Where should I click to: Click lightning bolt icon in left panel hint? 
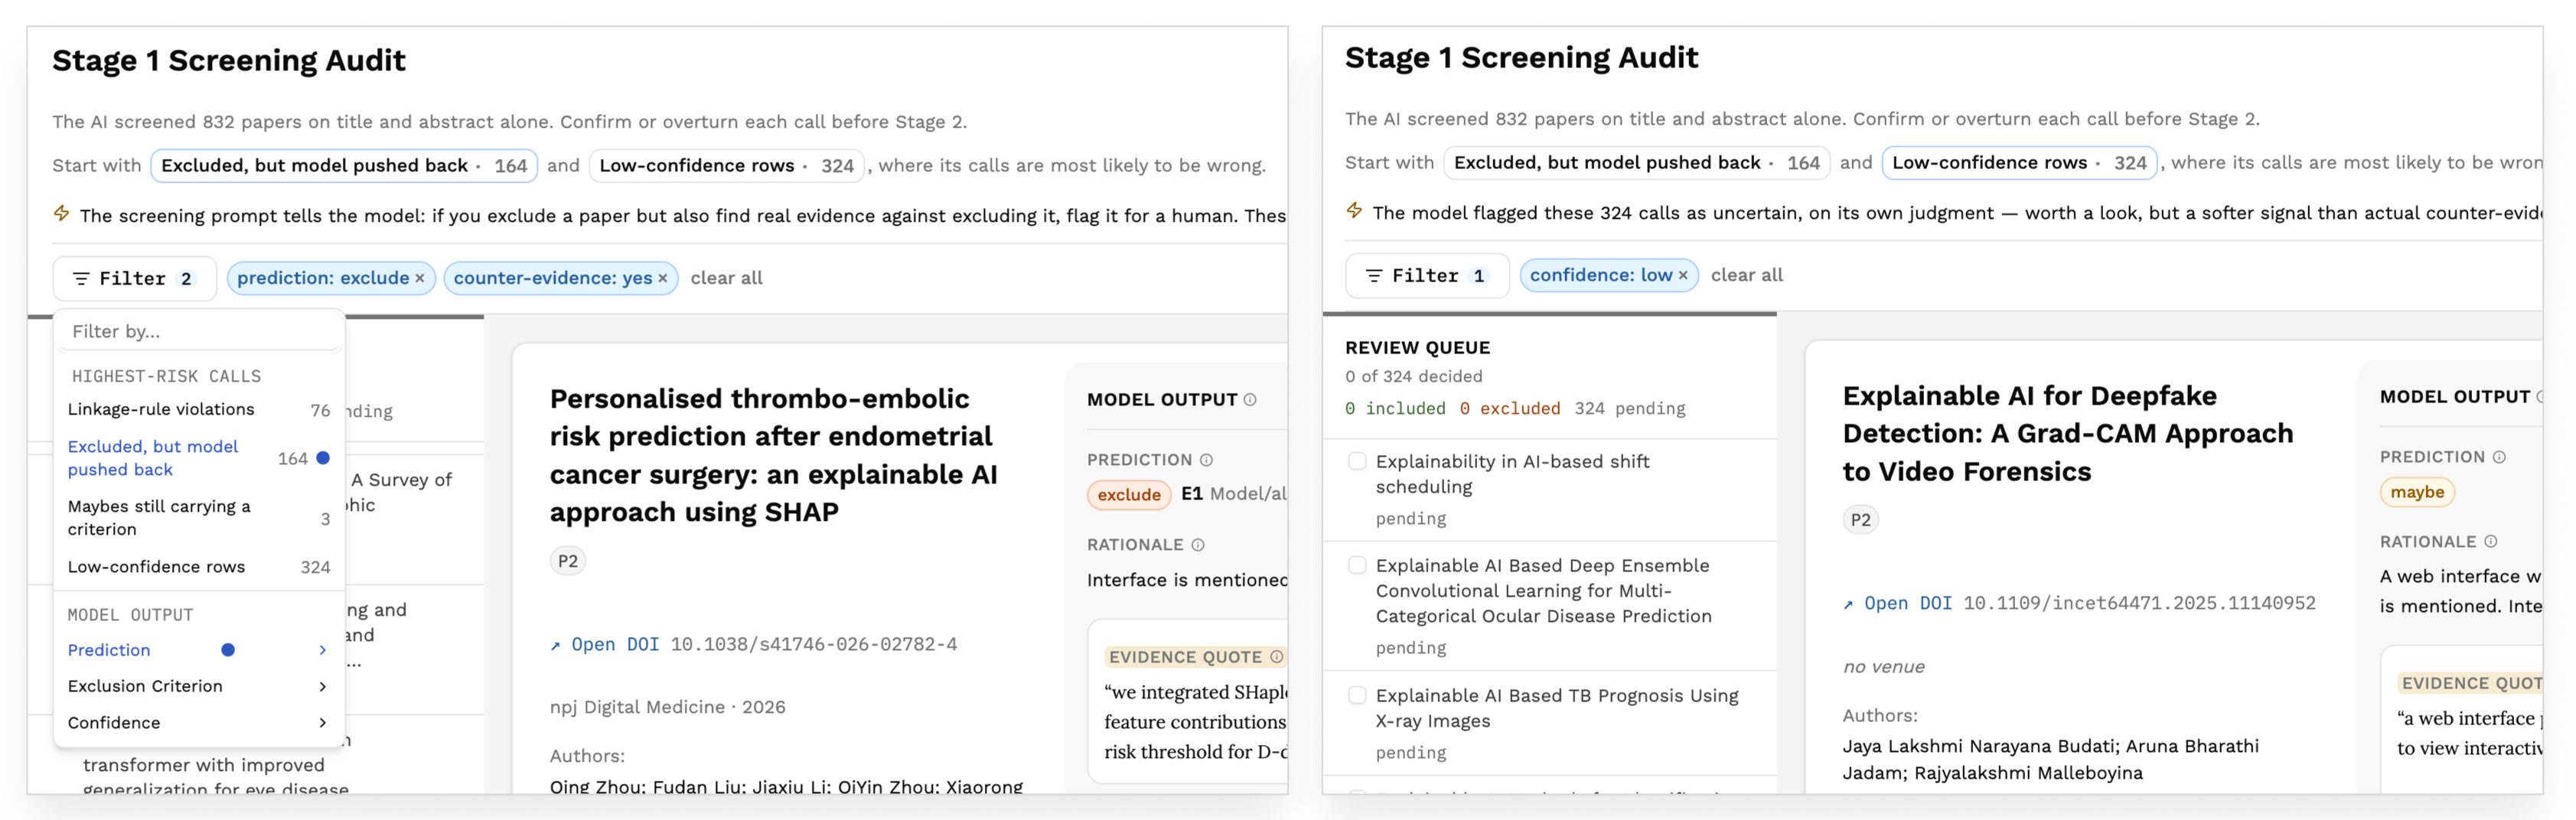[x=61, y=213]
